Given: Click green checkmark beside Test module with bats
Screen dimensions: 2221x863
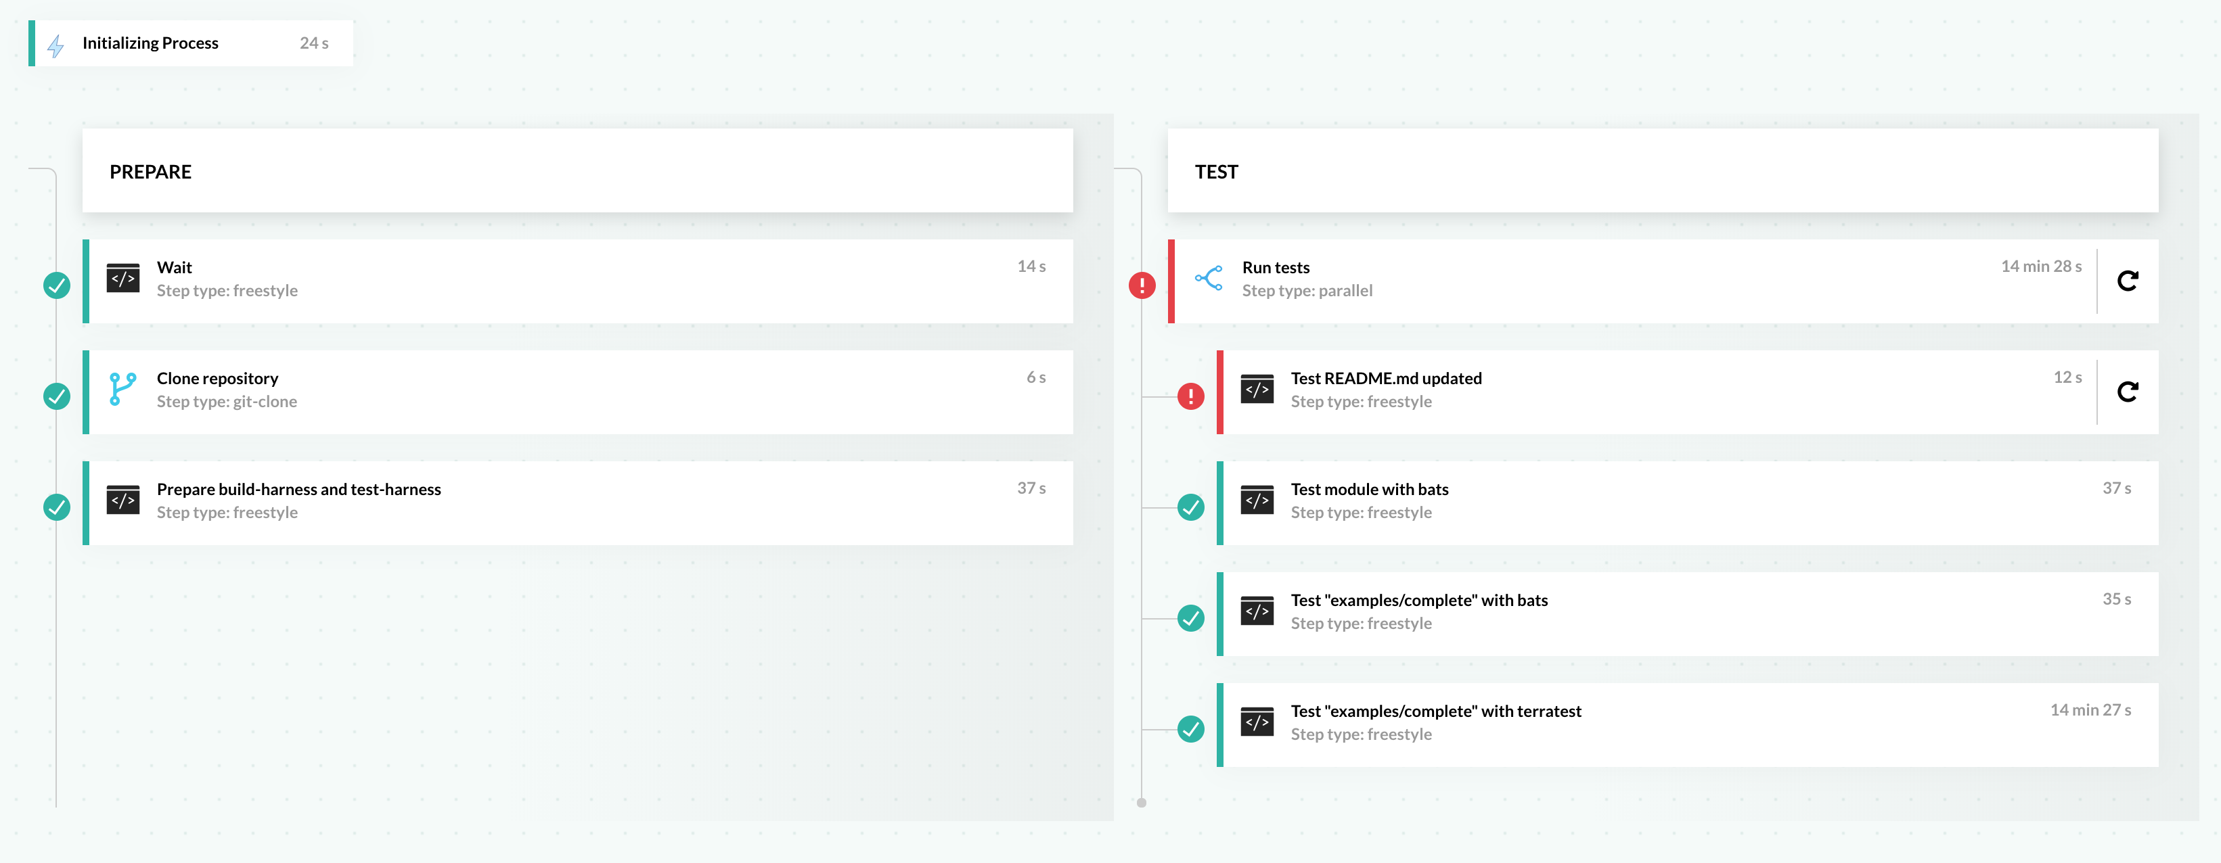Looking at the screenshot, I should [x=1190, y=507].
